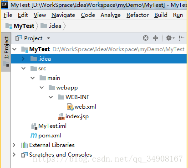The width and height of the screenshot is (188, 168).
Task: Click the scroll from source target icon
Action: click(146, 38)
